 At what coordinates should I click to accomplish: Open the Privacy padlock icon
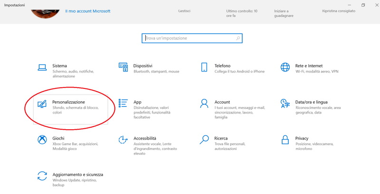[285, 140]
